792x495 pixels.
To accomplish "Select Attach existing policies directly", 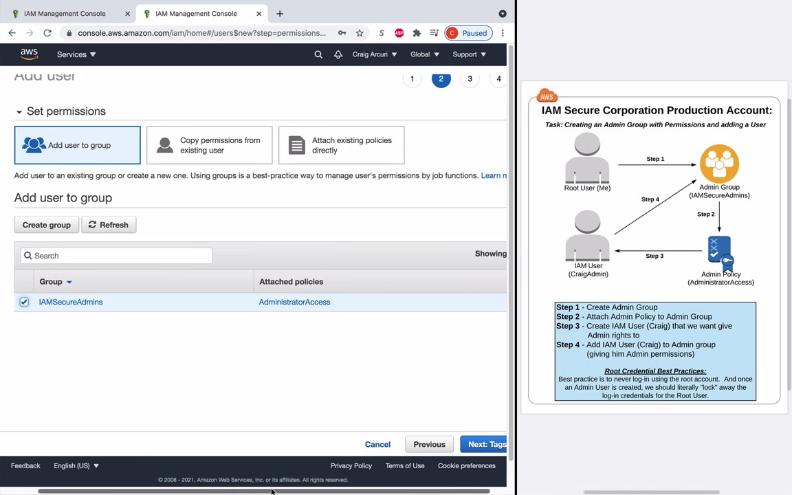I will pos(341,145).
